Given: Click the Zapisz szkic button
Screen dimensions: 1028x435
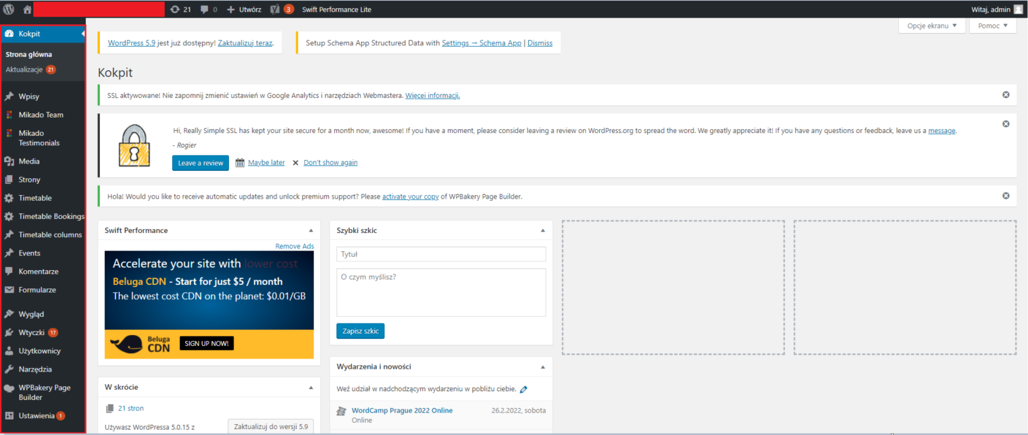Looking at the screenshot, I should pyautogui.click(x=360, y=331).
